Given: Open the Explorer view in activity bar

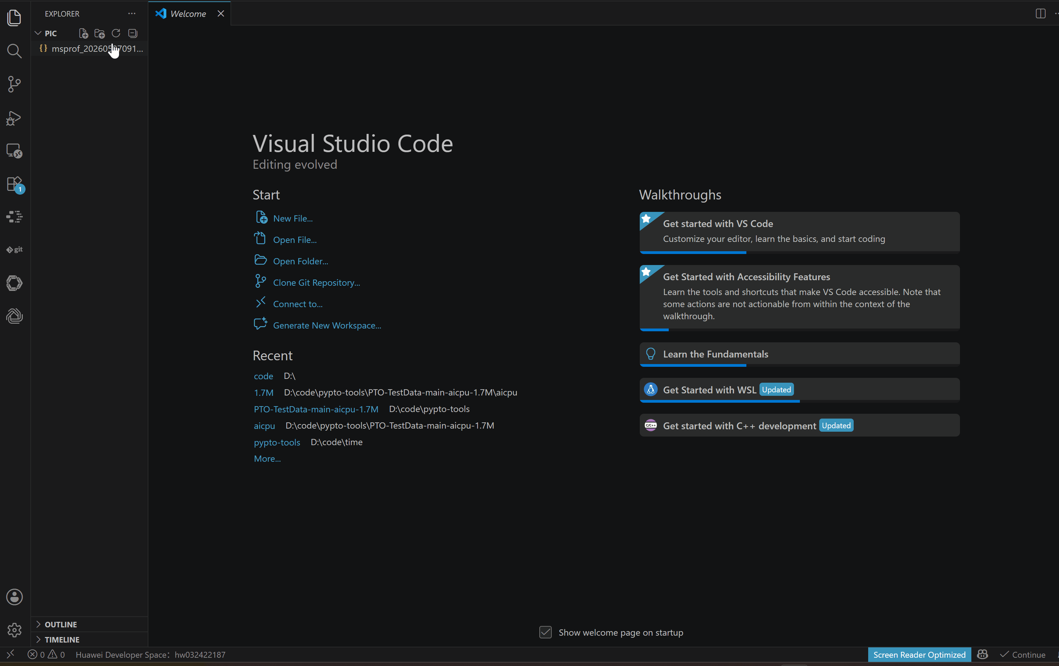Looking at the screenshot, I should pyautogui.click(x=14, y=18).
